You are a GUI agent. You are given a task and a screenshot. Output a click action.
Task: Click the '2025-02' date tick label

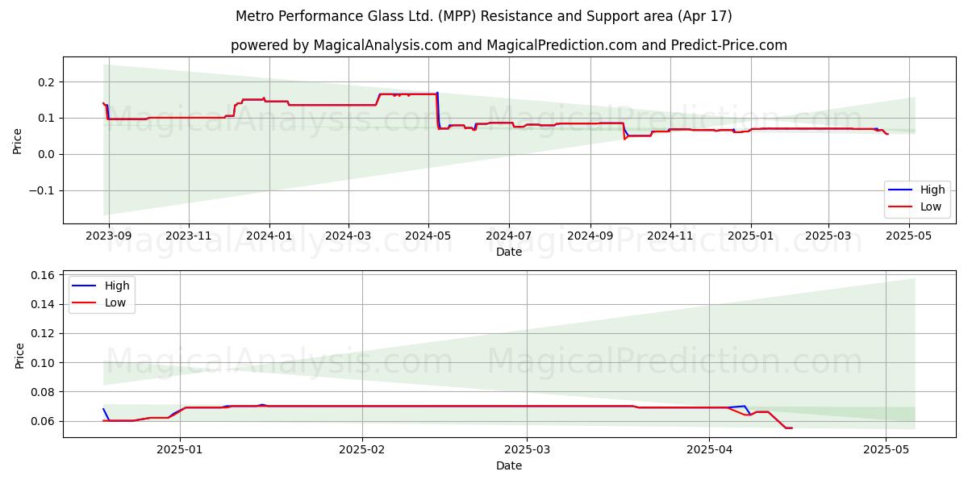362,449
